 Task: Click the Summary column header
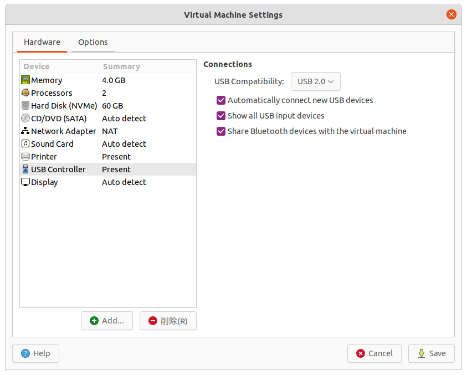click(121, 66)
